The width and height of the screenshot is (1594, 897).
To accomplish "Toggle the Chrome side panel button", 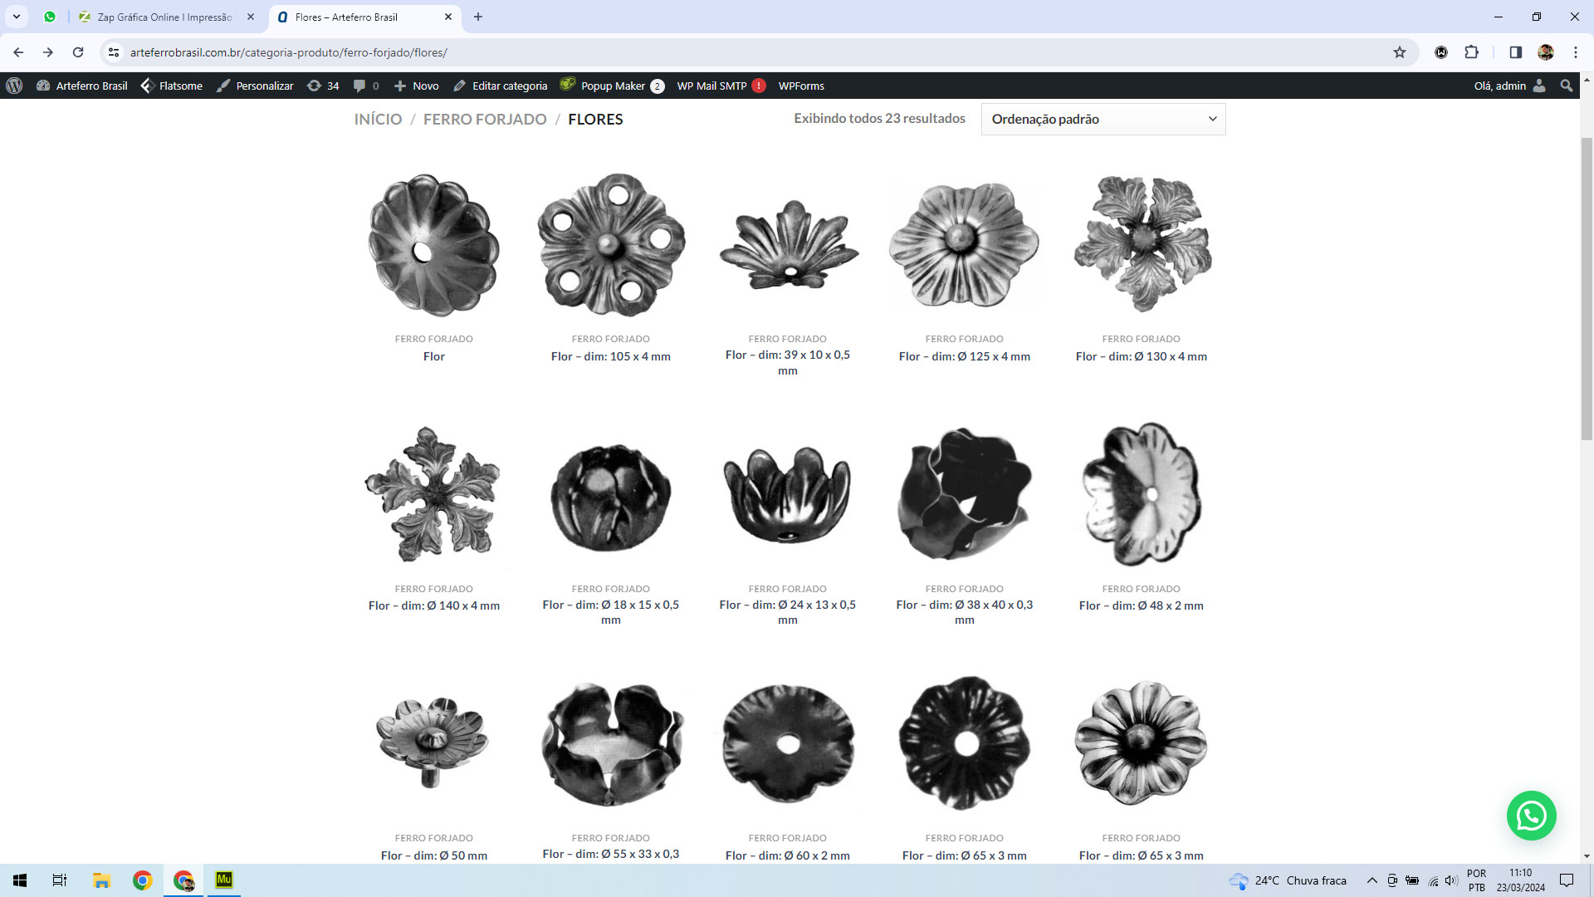I will point(1515,52).
